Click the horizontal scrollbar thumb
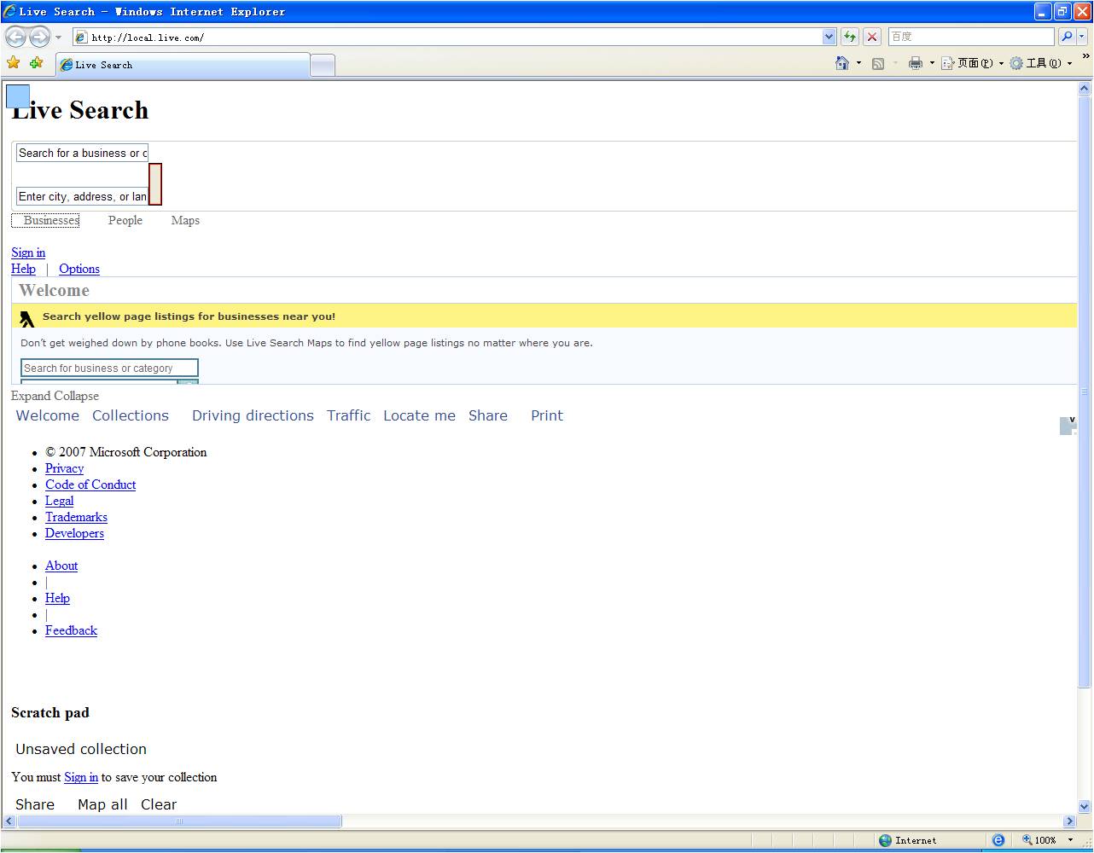 179,821
